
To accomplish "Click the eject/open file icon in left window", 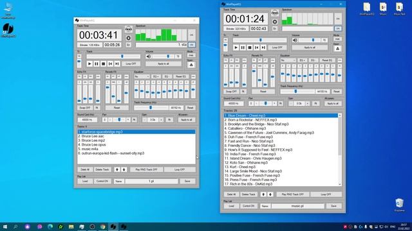I will (x=191, y=65).
